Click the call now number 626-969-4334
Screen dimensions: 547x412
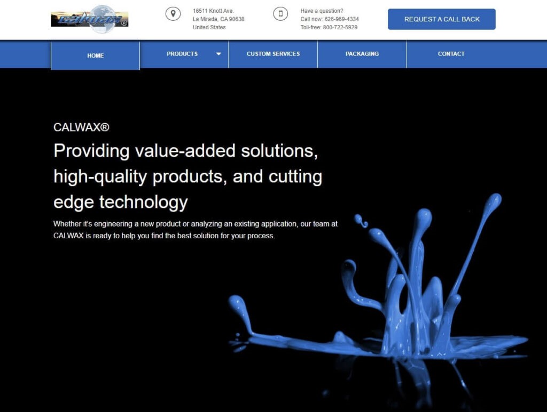tap(341, 19)
